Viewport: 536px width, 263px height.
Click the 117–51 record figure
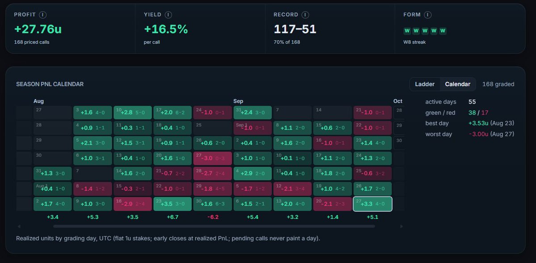[x=295, y=30]
